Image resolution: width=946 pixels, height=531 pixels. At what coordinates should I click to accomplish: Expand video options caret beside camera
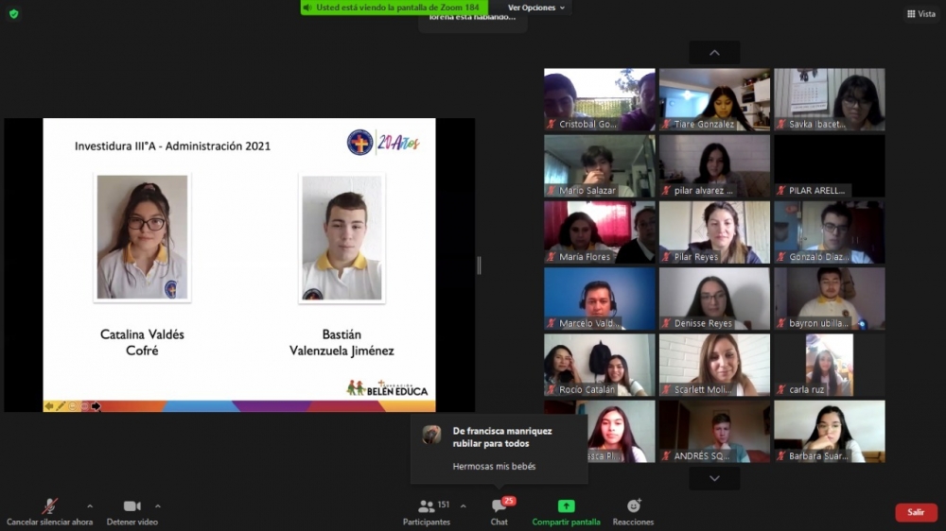coord(157,506)
